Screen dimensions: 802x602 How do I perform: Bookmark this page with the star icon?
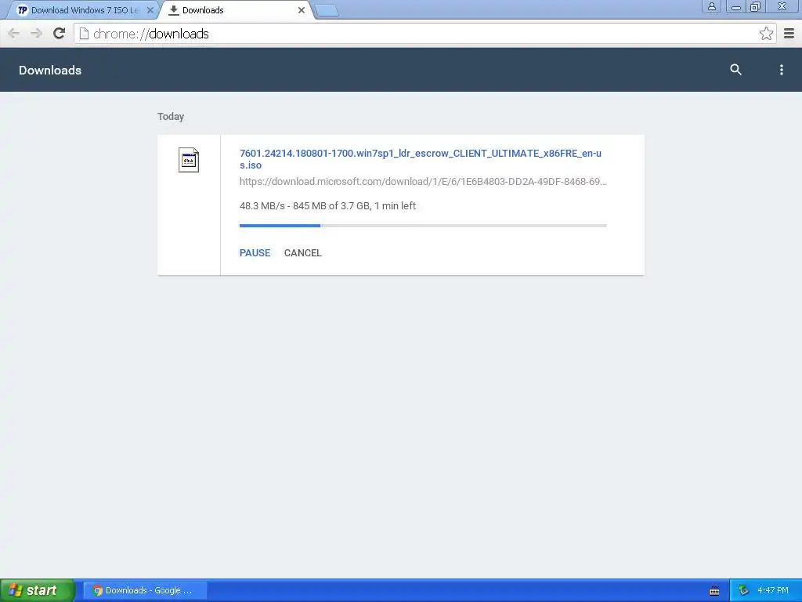click(x=766, y=34)
